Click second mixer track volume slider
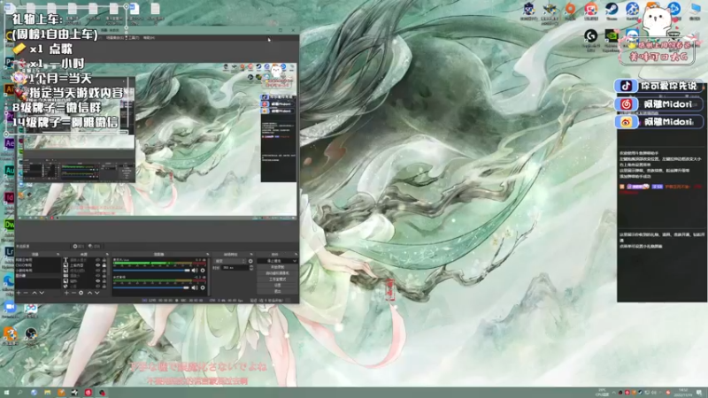 tap(151, 287)
